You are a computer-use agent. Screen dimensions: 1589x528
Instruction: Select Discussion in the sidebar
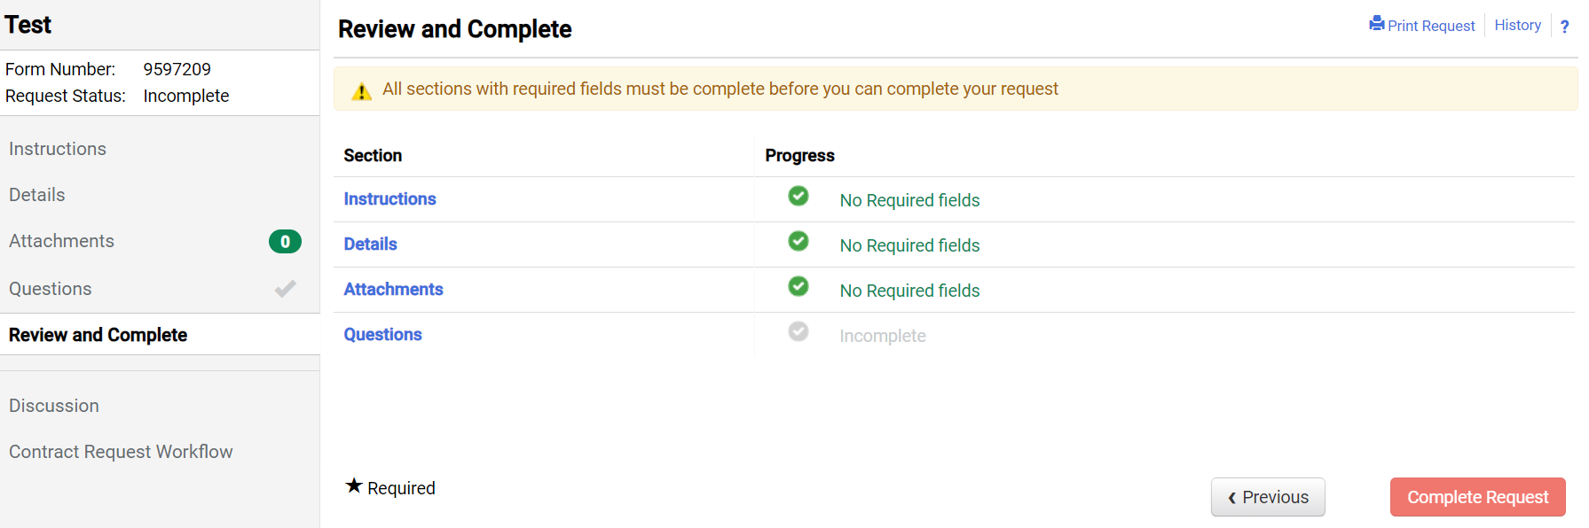(54, 406)
